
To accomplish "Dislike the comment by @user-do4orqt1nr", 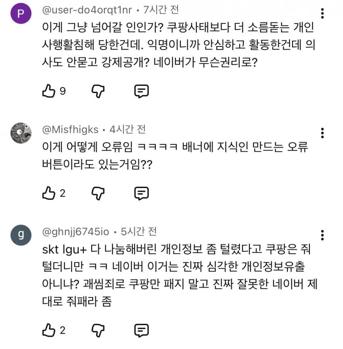I will coord(98,91).
